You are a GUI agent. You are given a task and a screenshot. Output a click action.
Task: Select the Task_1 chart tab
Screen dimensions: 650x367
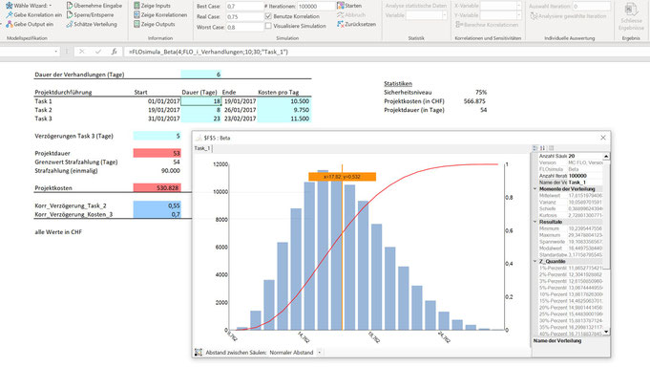point(202,148)
